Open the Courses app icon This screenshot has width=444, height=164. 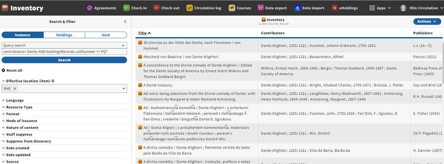pyautogui.click(x=232, y=8)
